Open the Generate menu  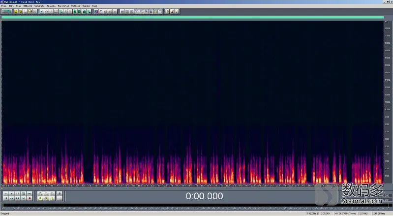point(39,6)
